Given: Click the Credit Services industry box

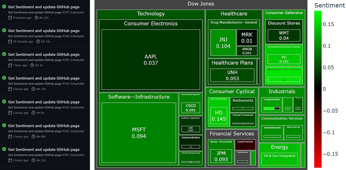Looking at the screenshot, I should pyautogui.click(x=242, y=158).
